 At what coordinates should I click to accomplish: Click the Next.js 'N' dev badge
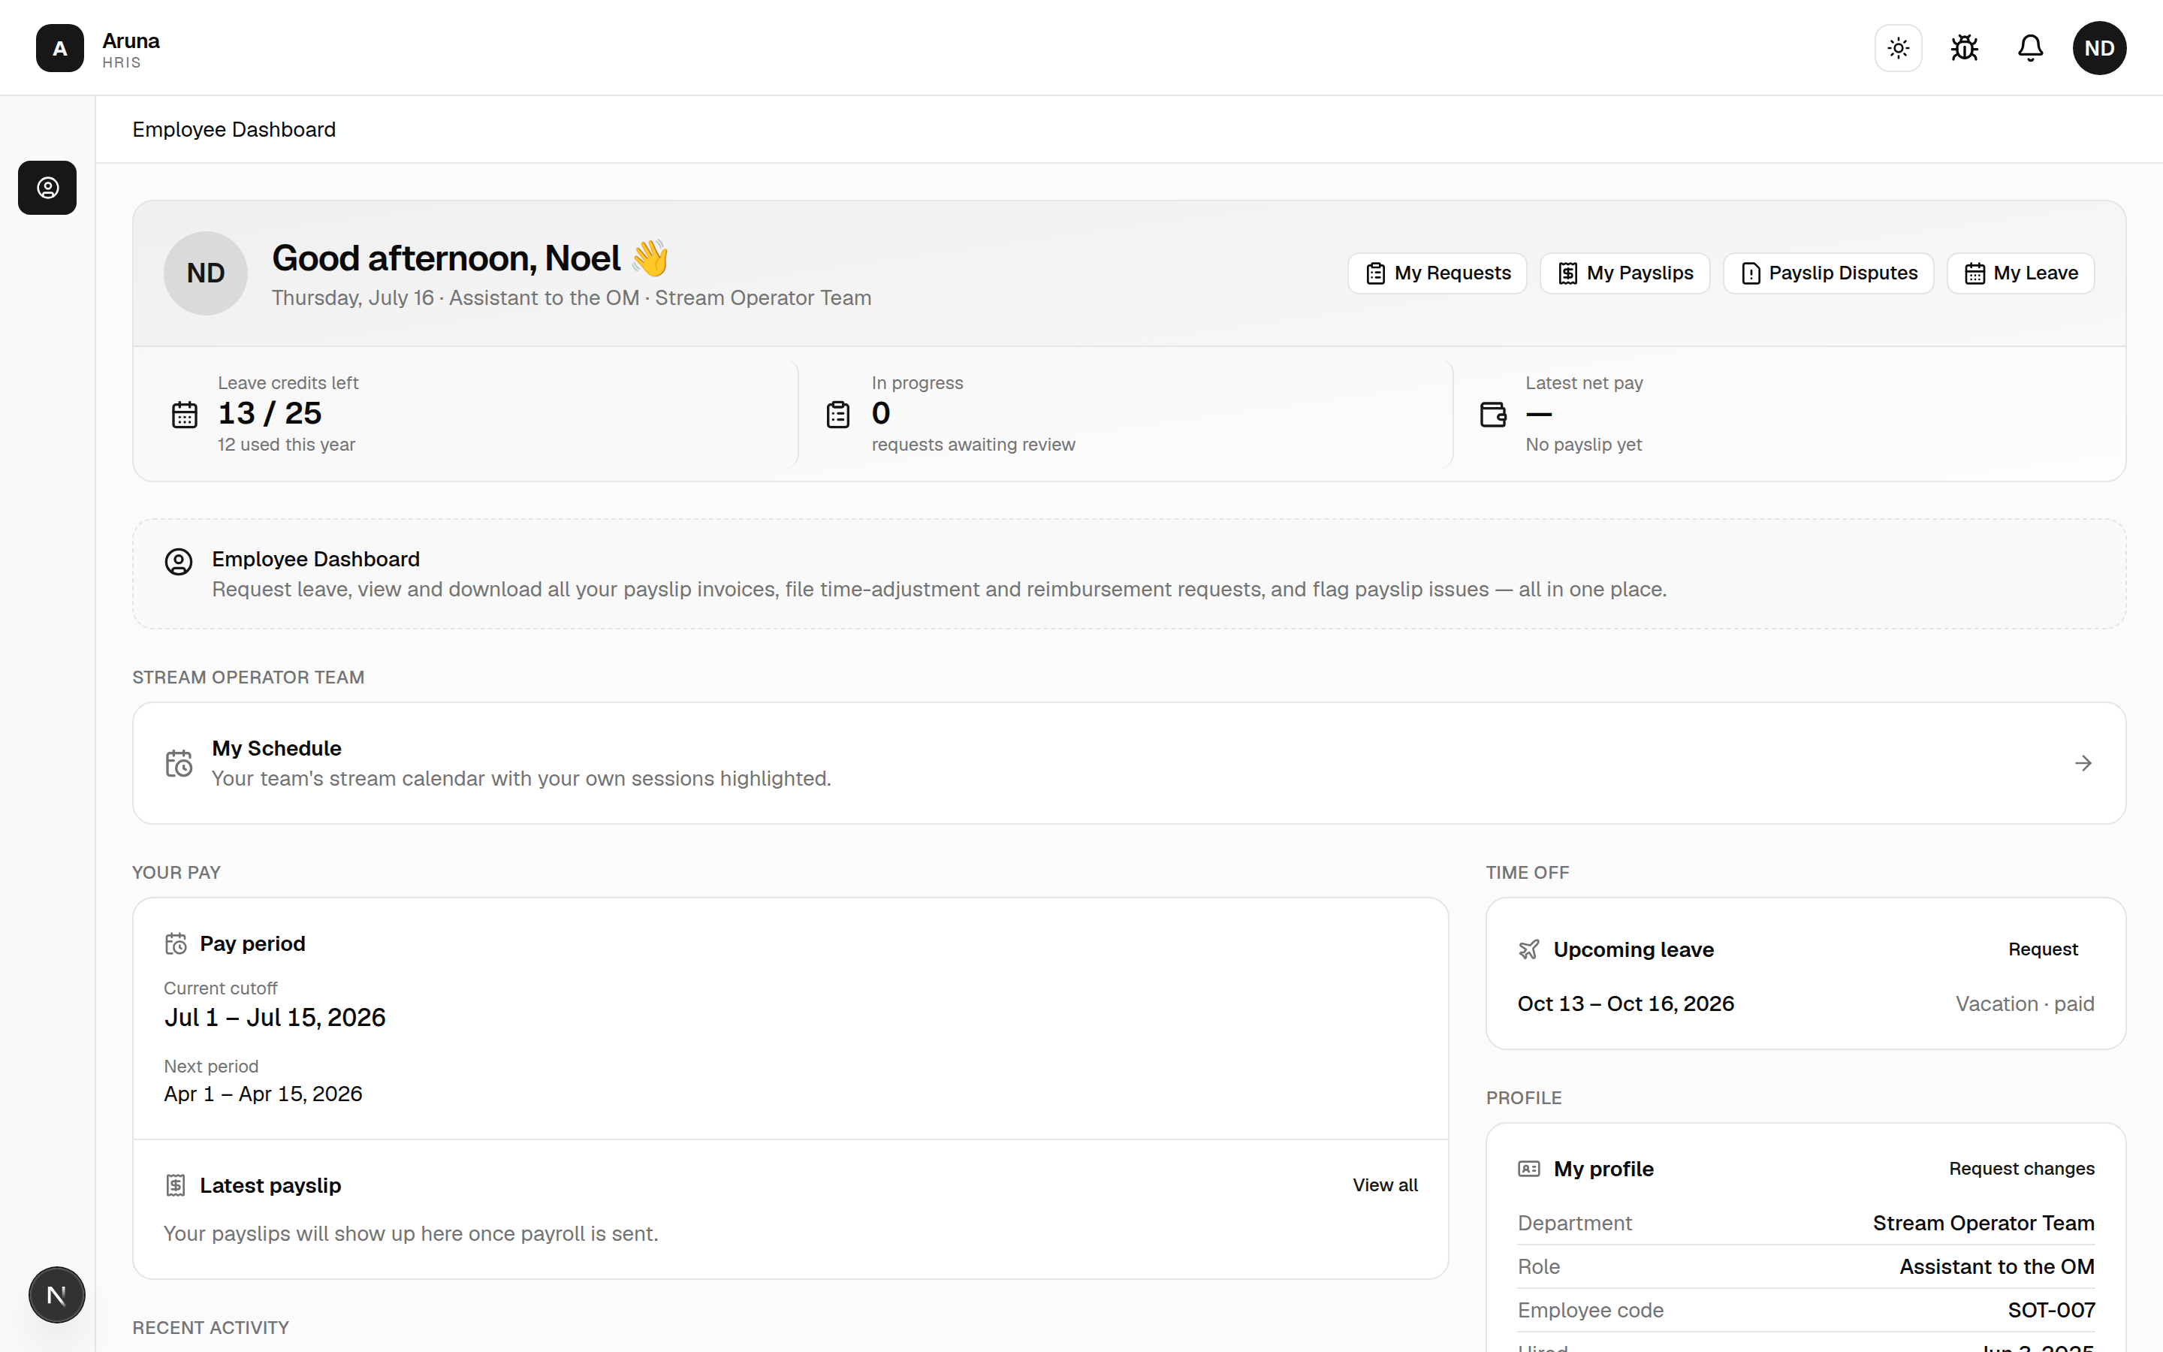pos(56,1295)
